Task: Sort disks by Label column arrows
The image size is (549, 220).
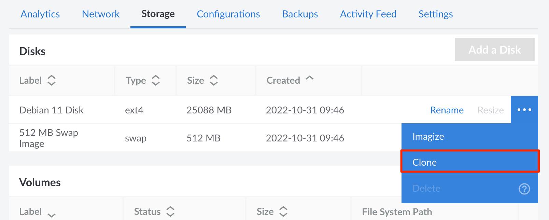Action: coord(52,80)
